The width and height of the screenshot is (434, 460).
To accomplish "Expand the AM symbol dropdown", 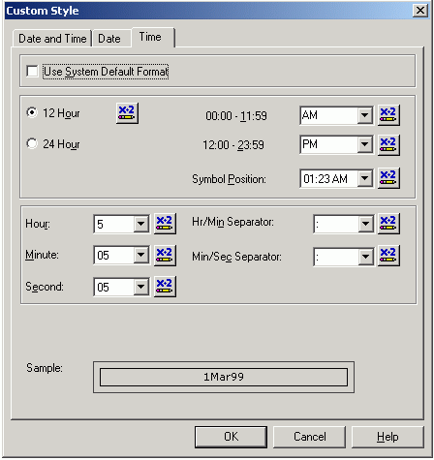I will [365, 115].
